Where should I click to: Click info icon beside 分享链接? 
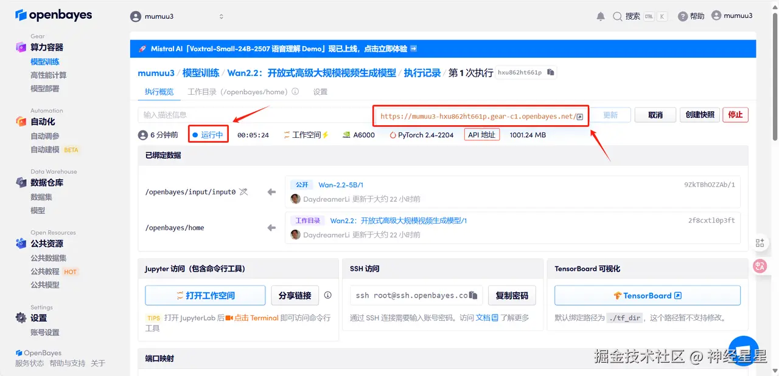(x=328, y=295)
